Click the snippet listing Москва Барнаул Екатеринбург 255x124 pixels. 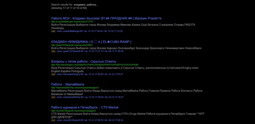(x=126, y=48)
